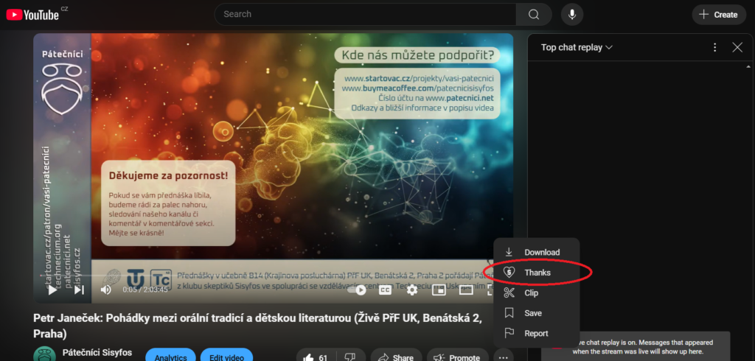Expand the Top chat replay dropdown

coord(577,47)
